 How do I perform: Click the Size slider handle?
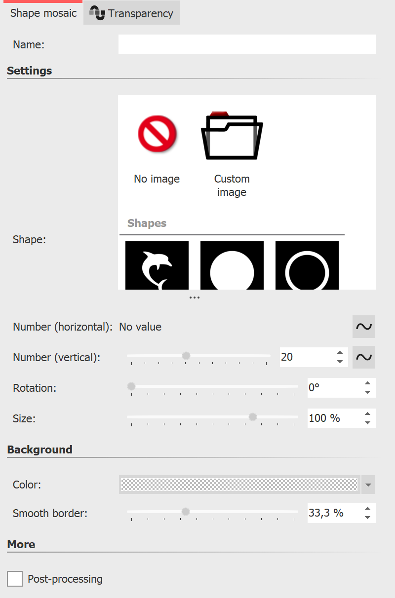tap(252, 417)
